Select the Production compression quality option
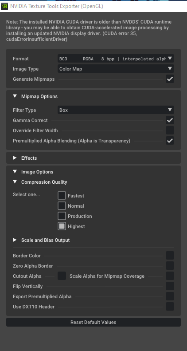The height and width of the screenshot is (351, 187). point(62,216)
